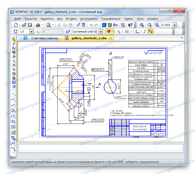This screenshot has width=195, height=174.
Task: Click the Print icon in toolbar
Action: [38, 25]
